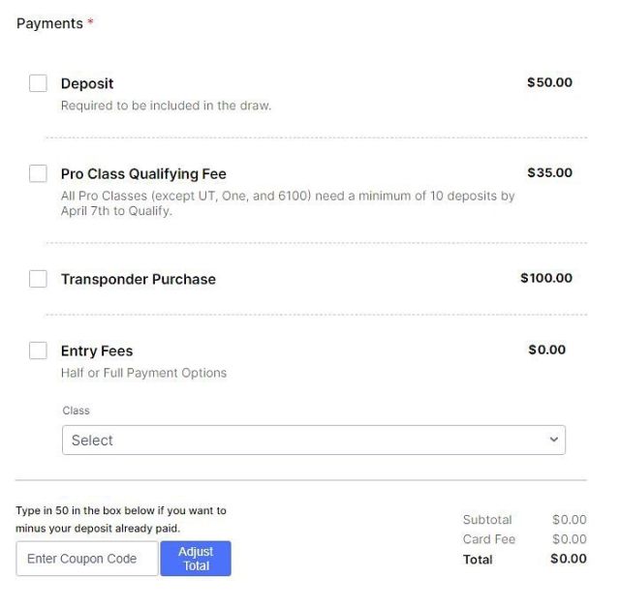Click the $50.00 deposit price
The image size is (620, 609).
(x=549, y=82)
